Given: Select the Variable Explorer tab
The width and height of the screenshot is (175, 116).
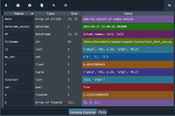Looking at the screenshot, I should (x=83, y=112).
